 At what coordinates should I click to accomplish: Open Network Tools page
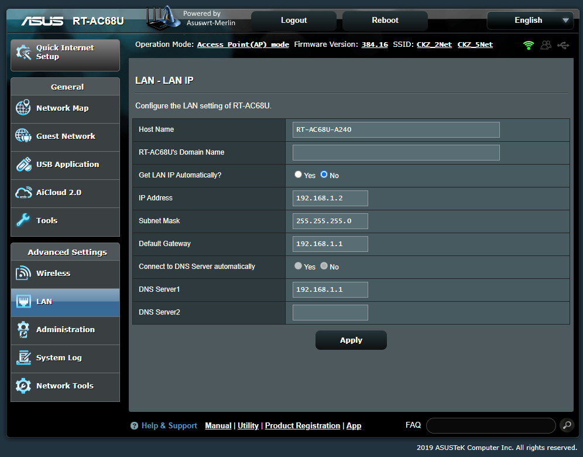point(65,386)
